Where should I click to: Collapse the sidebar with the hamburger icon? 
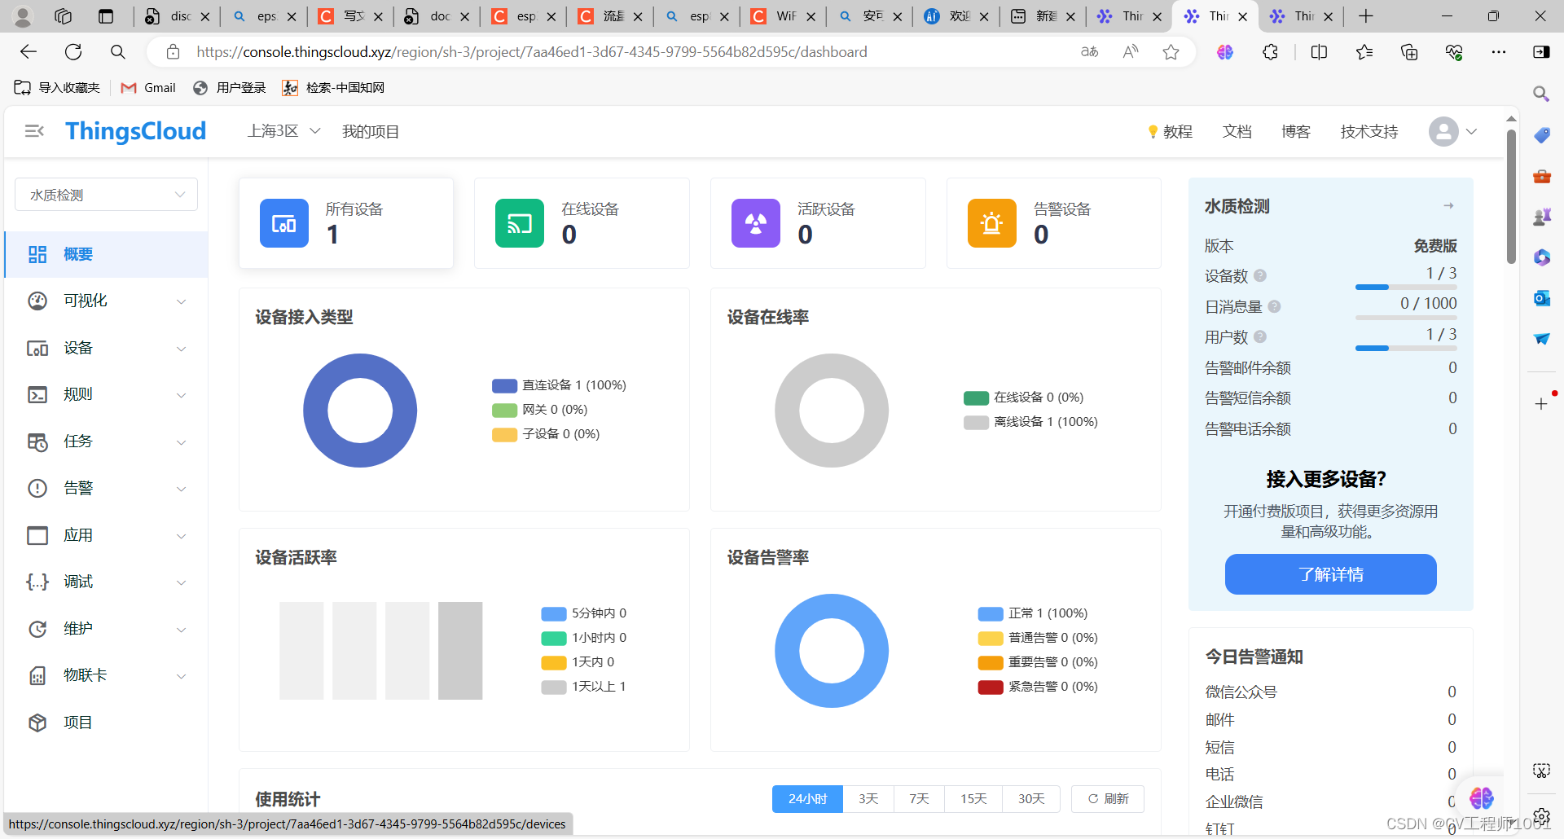[x=33, y=130]
